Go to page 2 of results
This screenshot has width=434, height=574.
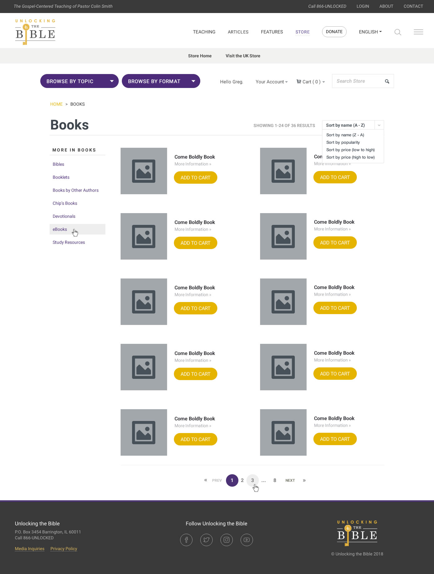242,480
